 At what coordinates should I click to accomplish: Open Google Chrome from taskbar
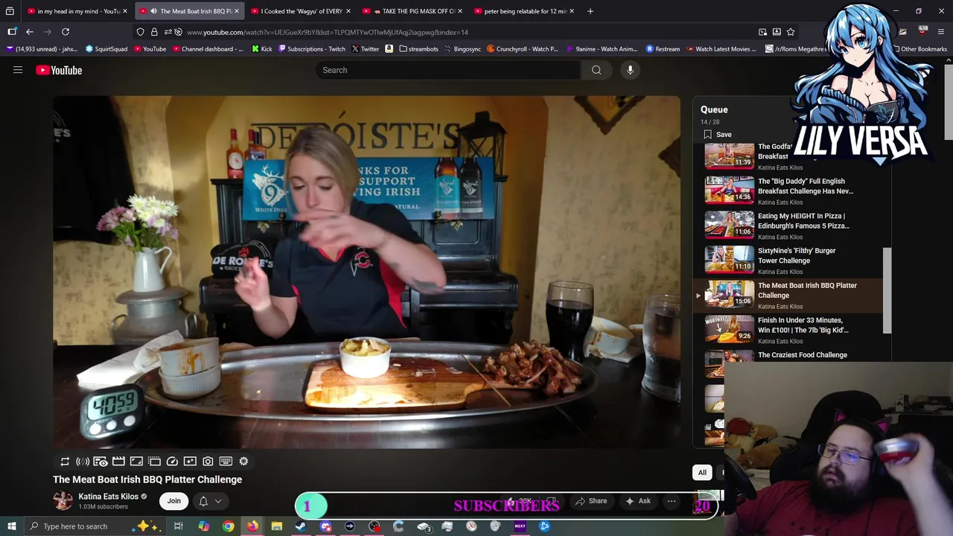(x=228, y=526)
